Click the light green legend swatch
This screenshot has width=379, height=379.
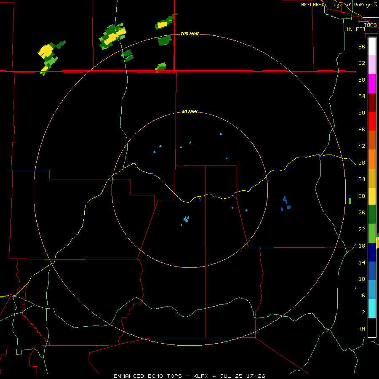point(372,233)
